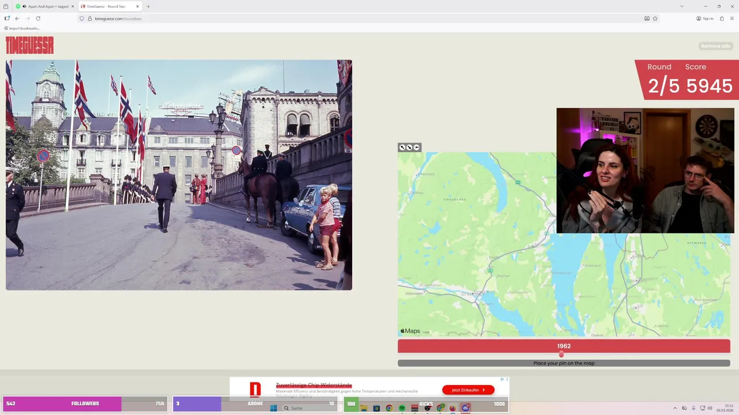Open the extensions icon in toolbar
The width and height of the screenshot is (739, 415).
(x=722, y=18)
